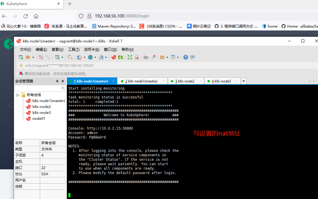Screen dimensions: 318x199
Task: Click the speech bubble feedback icon
Action: point(193,57)
